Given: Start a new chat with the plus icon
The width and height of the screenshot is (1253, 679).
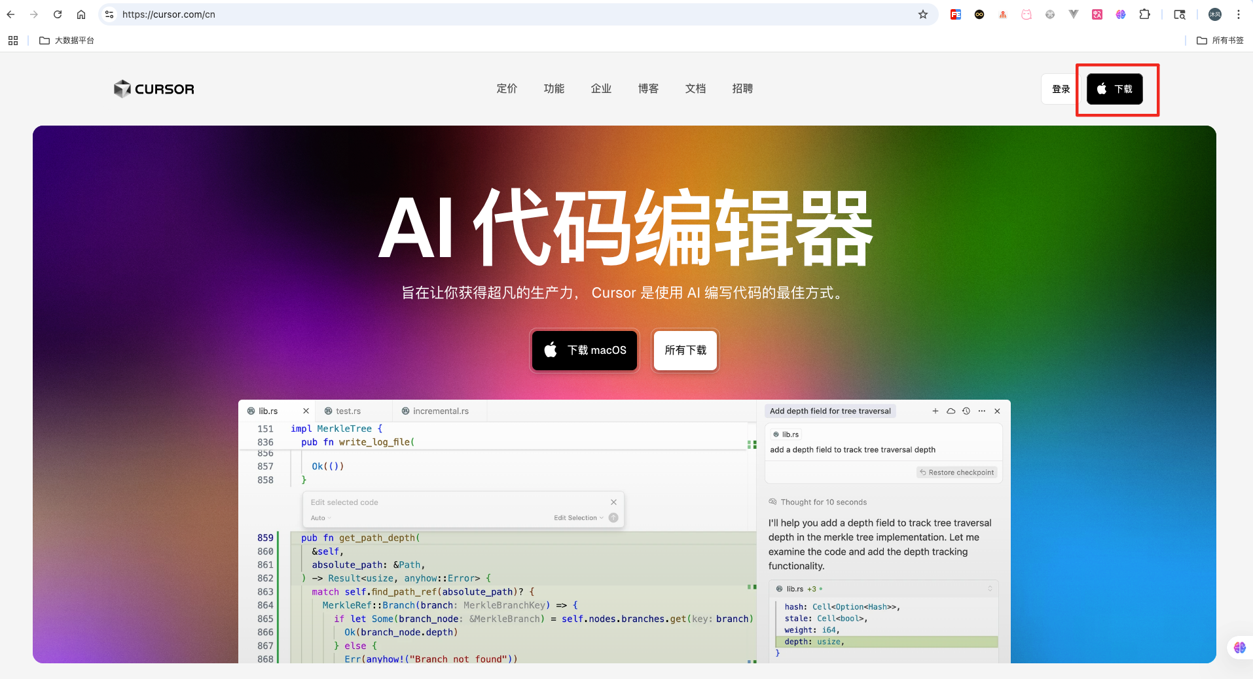Looking at the screenshot, I should [935, 411].
